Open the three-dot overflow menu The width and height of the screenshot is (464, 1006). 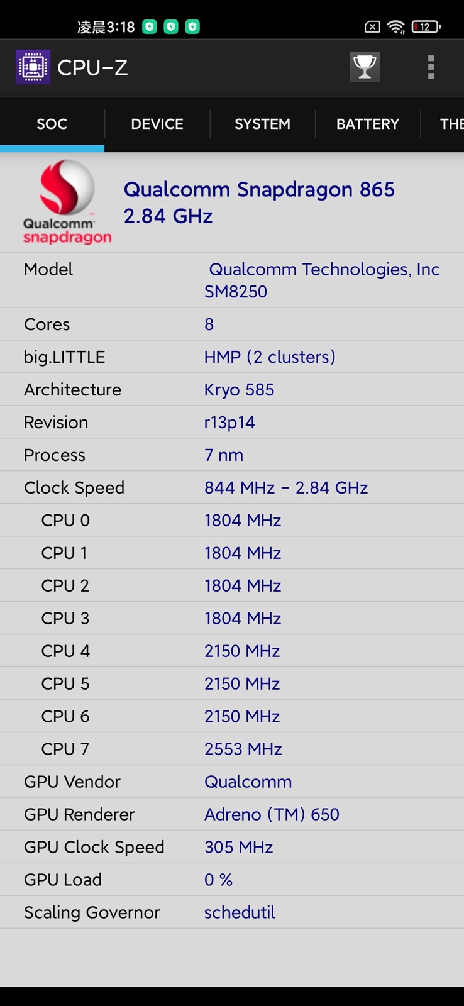431,67
